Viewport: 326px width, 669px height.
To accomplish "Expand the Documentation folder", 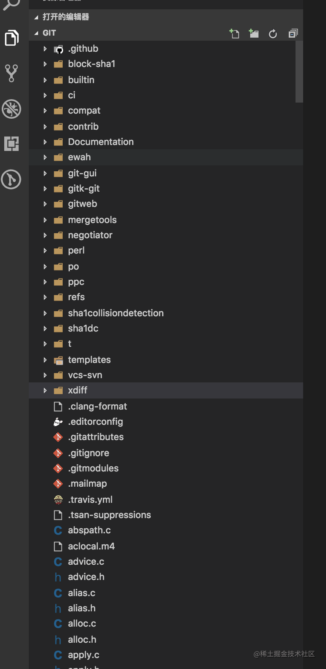I will [166, 142].
